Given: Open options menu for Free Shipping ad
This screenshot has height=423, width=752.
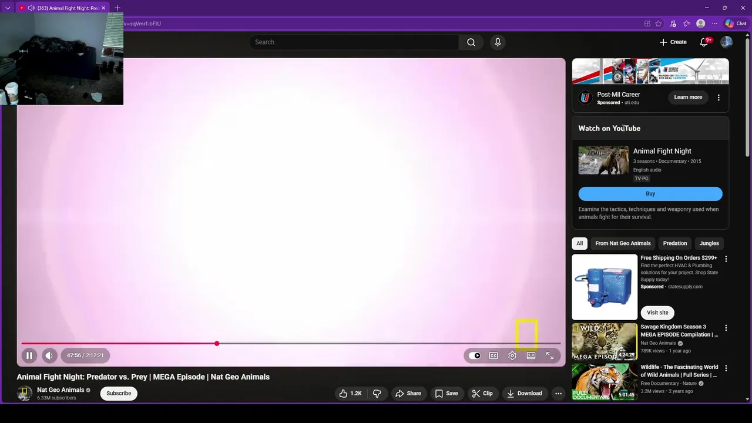Looking at the screenshot, I should tap(726, 259).
